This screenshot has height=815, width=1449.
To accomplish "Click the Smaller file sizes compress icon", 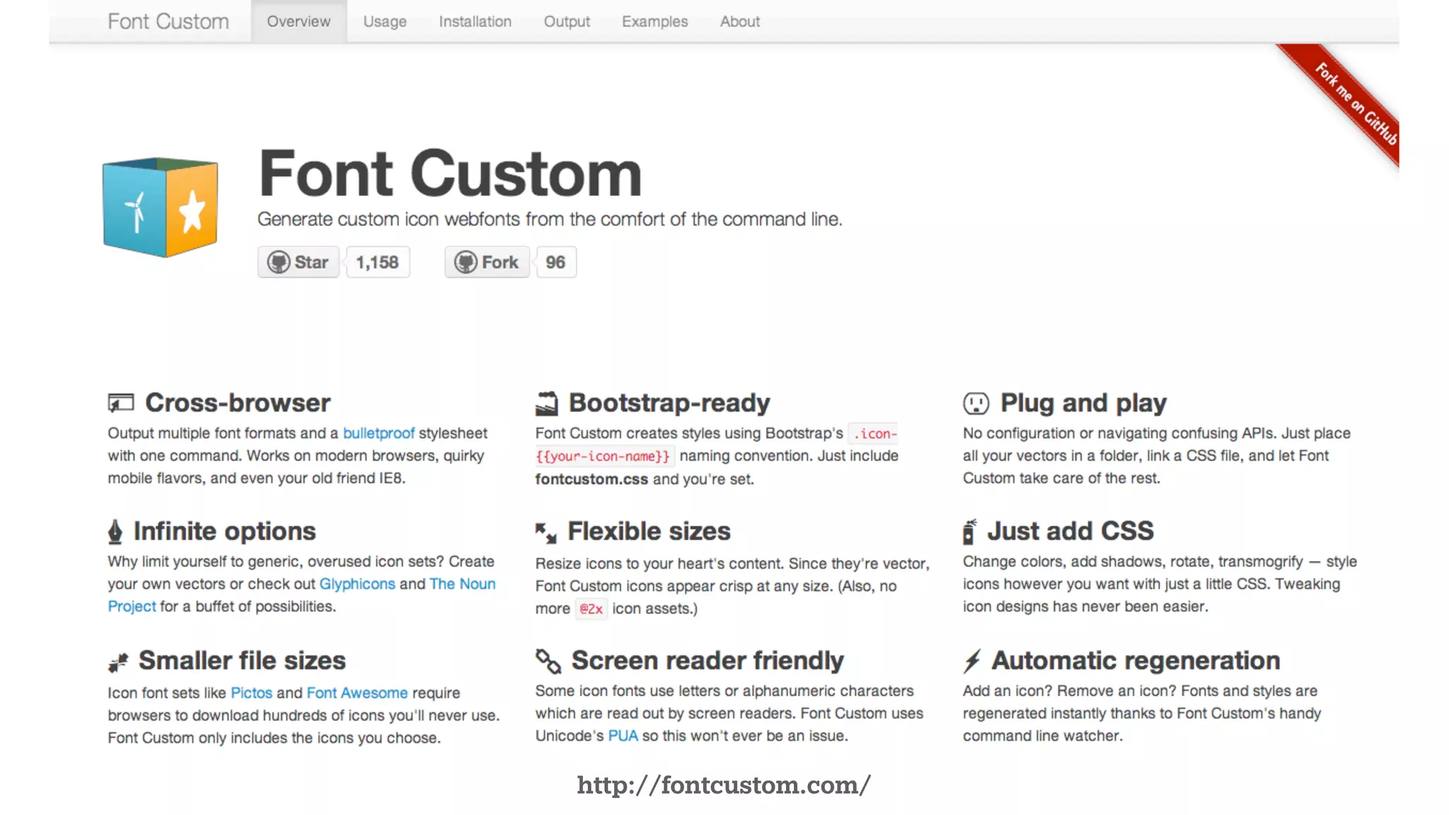I will click(118, 662).
